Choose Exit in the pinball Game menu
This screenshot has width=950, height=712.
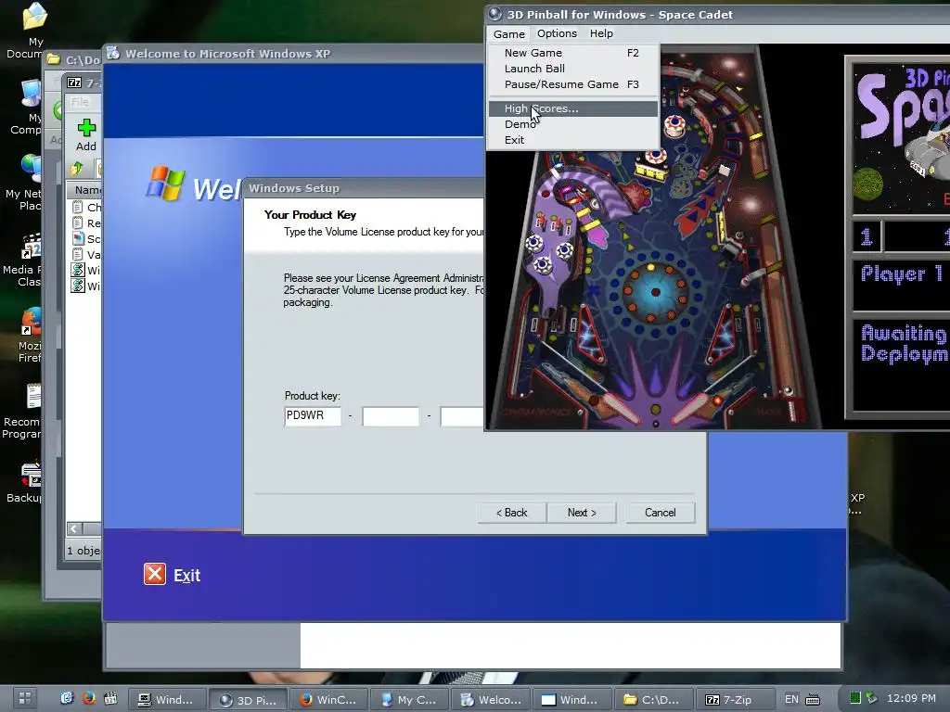tap(572, 140)
